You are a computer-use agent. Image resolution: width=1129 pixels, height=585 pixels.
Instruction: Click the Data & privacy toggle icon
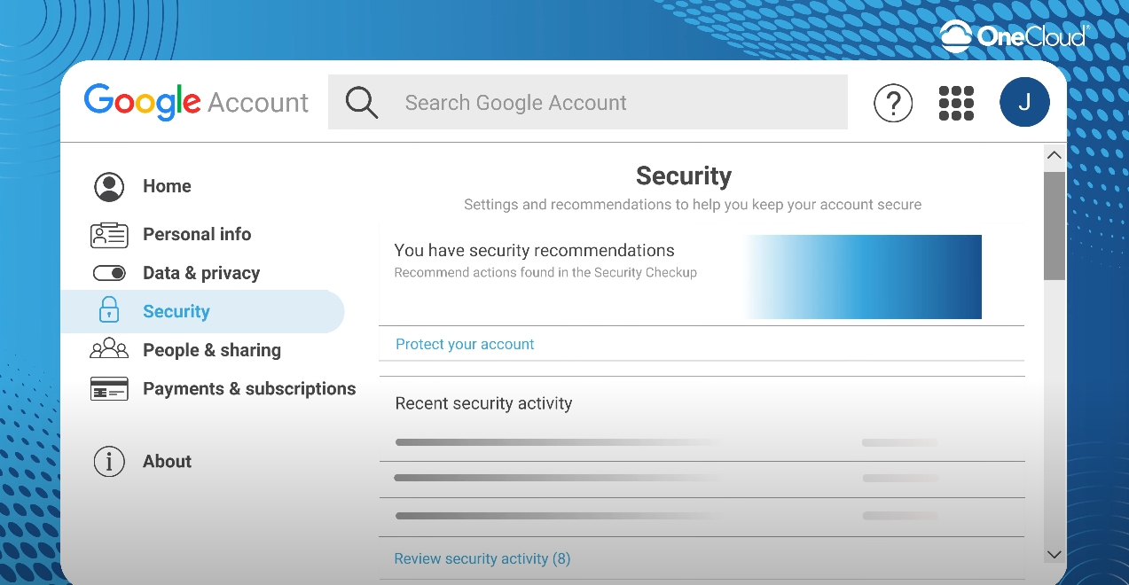click(x=109, y=273)
